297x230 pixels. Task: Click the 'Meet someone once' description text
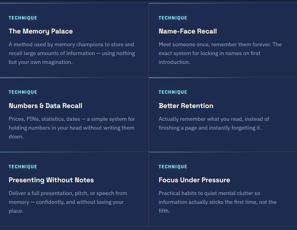(x=220, y=53)
